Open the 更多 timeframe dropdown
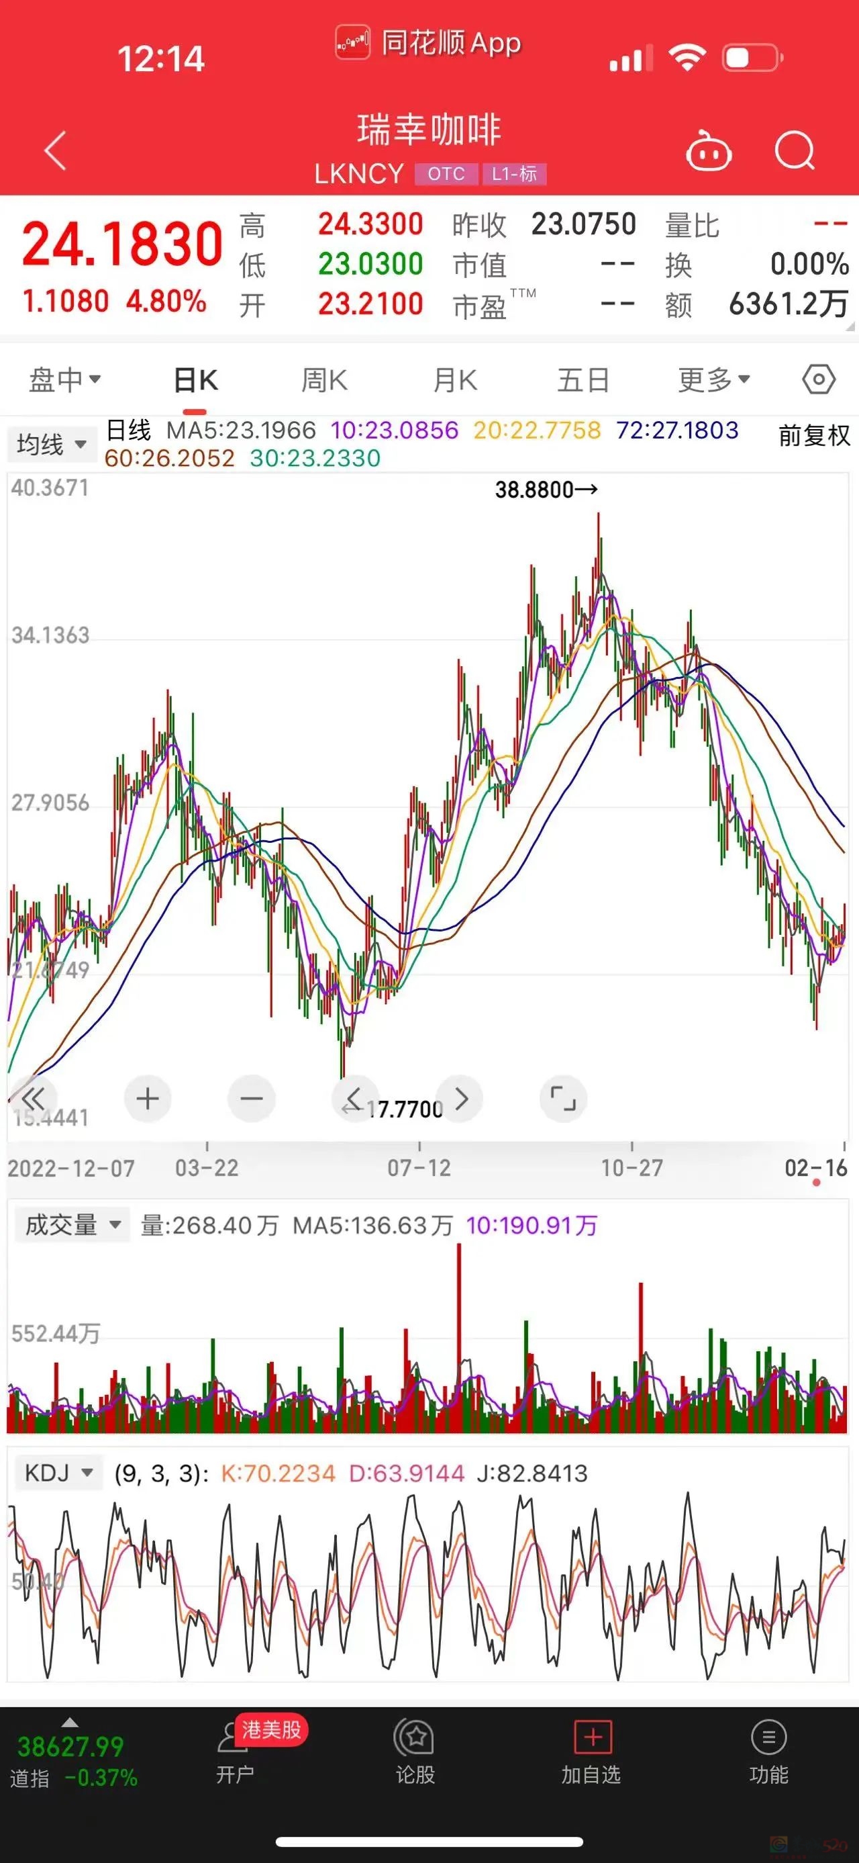This screenshot has height=1863, width=859. pyautogui.click(x=714, y=379)
